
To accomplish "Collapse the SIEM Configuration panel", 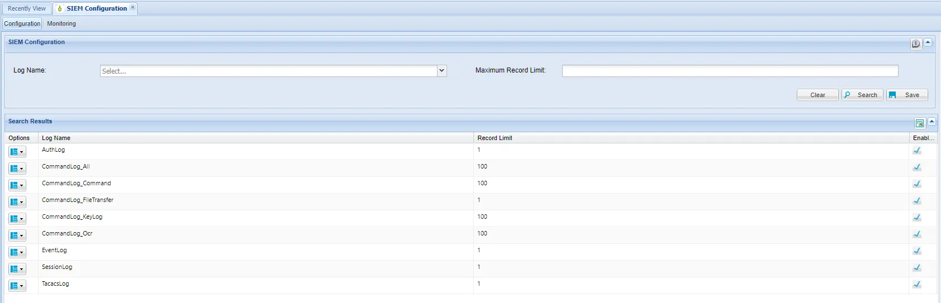I will click(x=928, y=42).
